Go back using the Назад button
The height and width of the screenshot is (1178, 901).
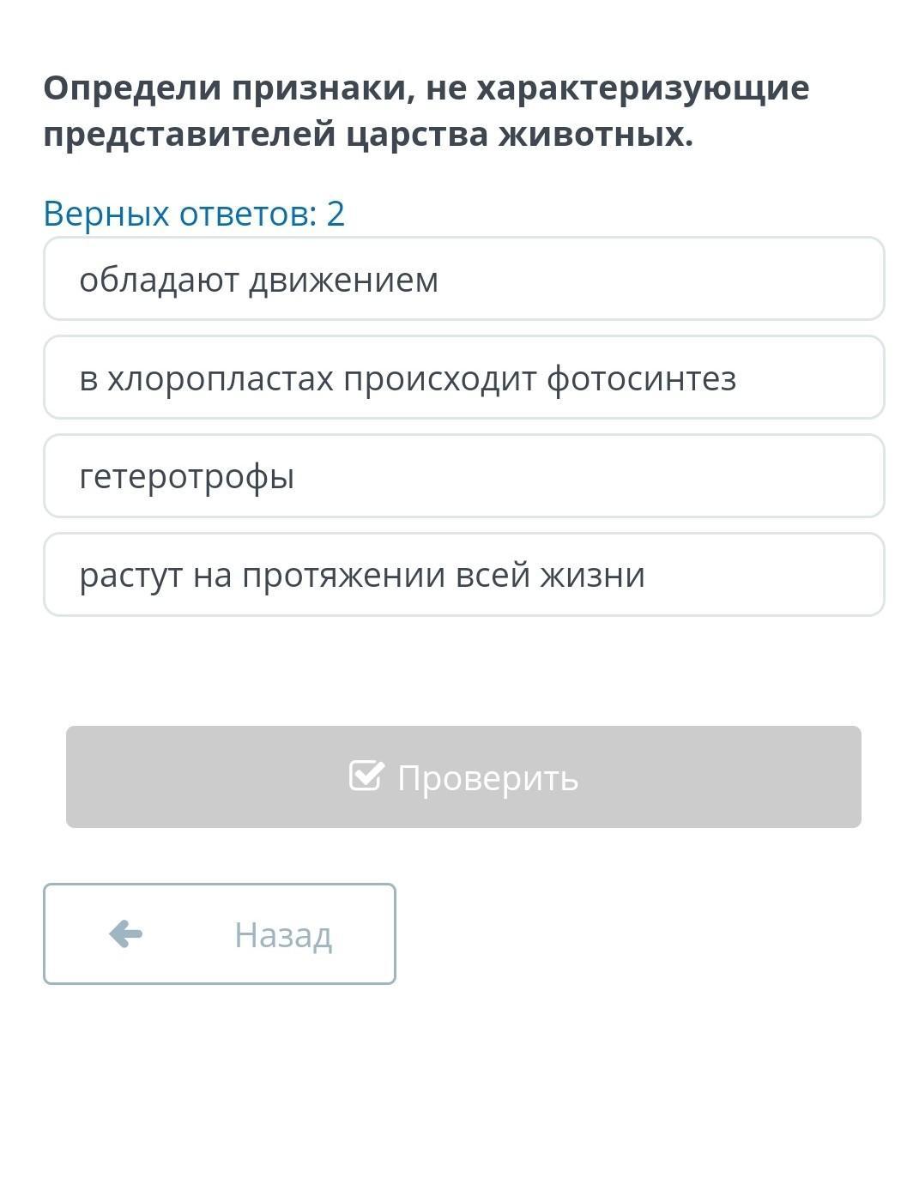point(220,933)
